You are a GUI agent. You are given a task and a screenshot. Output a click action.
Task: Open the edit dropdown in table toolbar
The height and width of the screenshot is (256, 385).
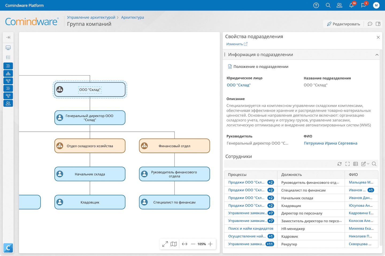(x=365, y=164)
